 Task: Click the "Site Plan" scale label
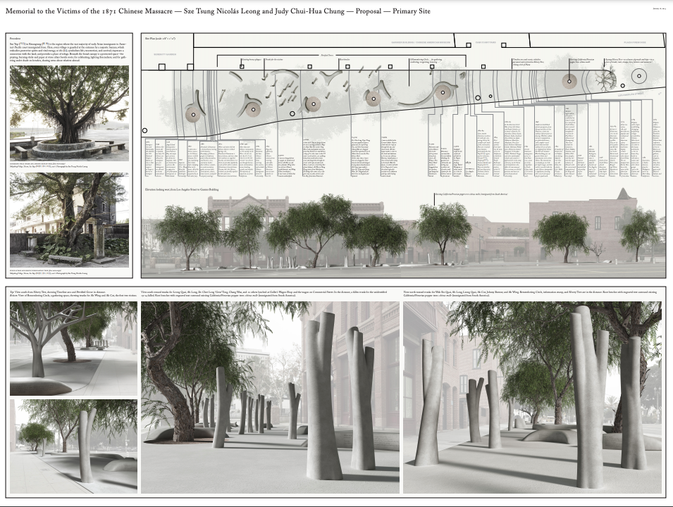coord(160,38)
